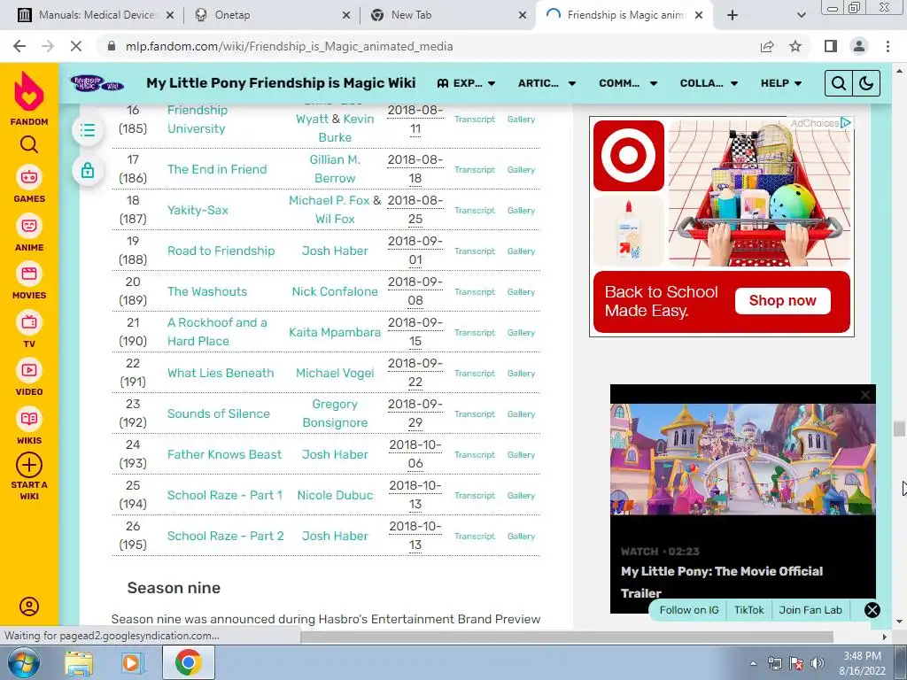907x680 pixels.
Task: Close the floating video player
Action: pos(865,395)
